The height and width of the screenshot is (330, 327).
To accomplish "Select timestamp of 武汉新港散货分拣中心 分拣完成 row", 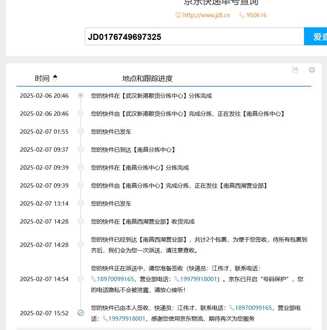I will coord(44,96).
